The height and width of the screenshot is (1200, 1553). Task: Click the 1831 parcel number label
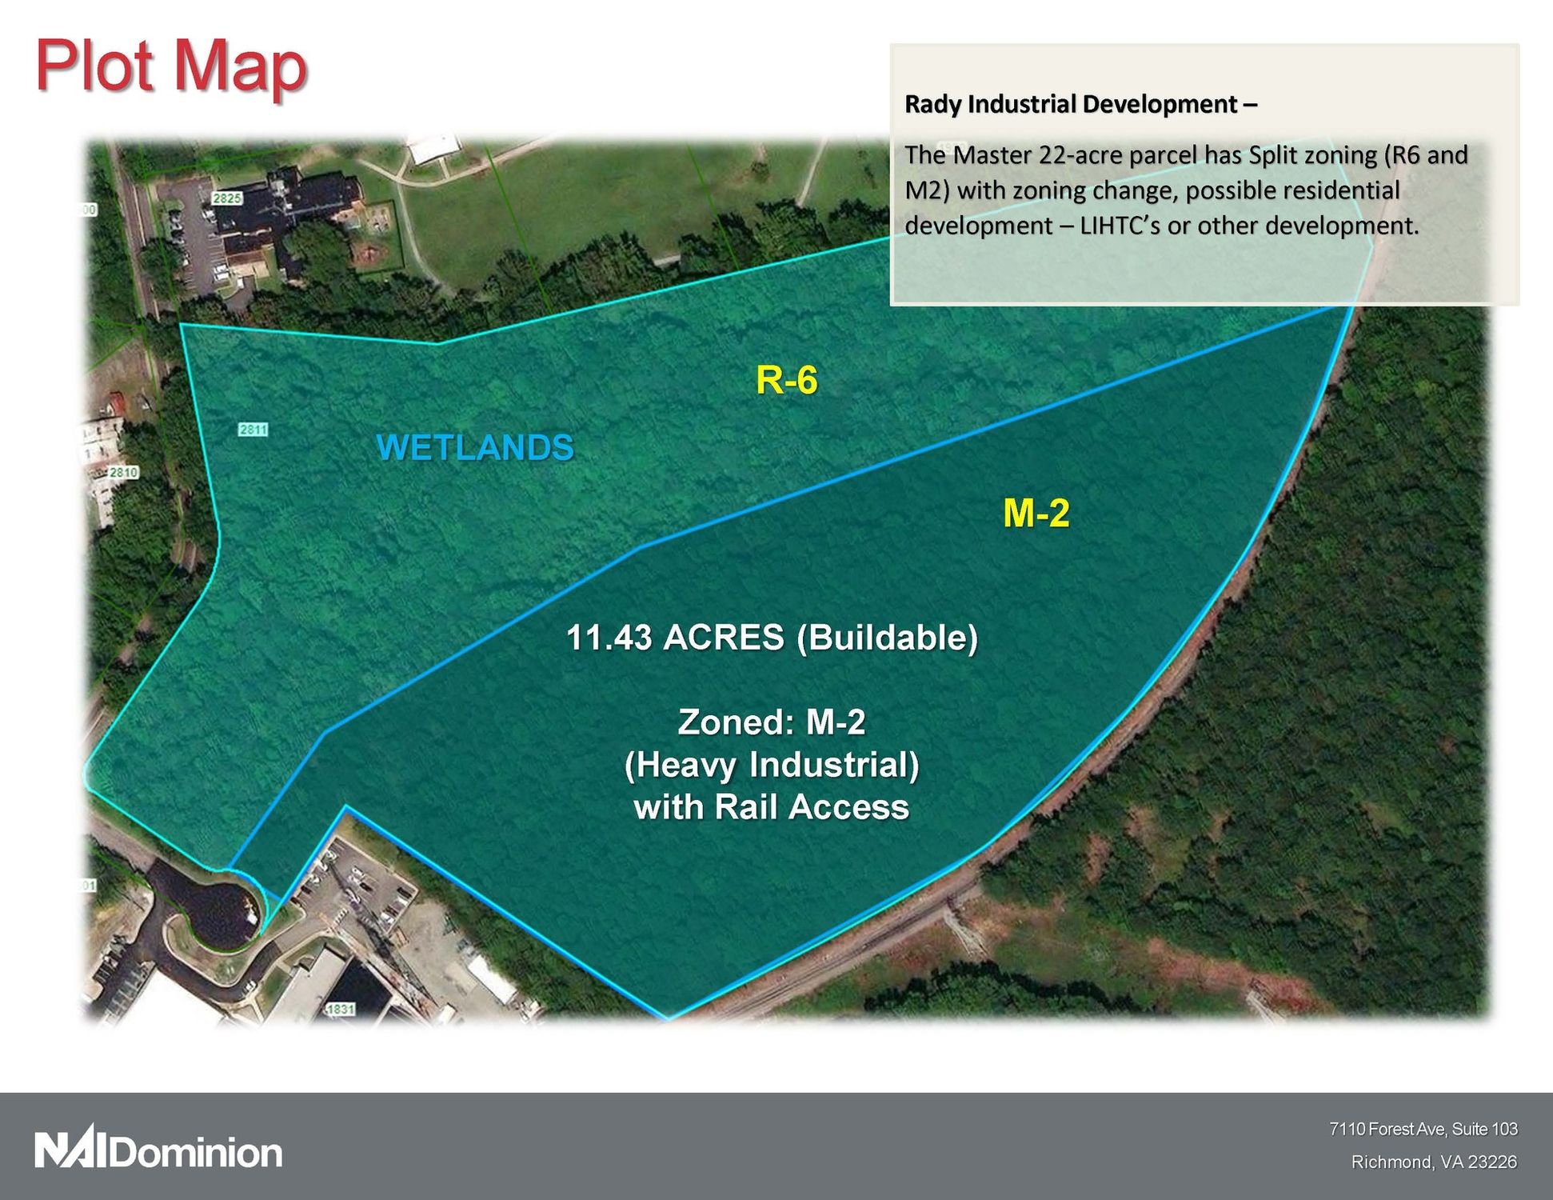[340, 1009]
